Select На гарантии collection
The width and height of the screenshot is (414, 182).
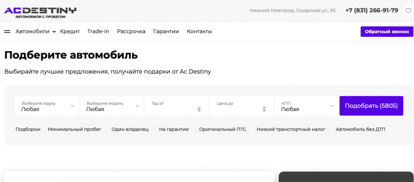[x=174, y=130]
